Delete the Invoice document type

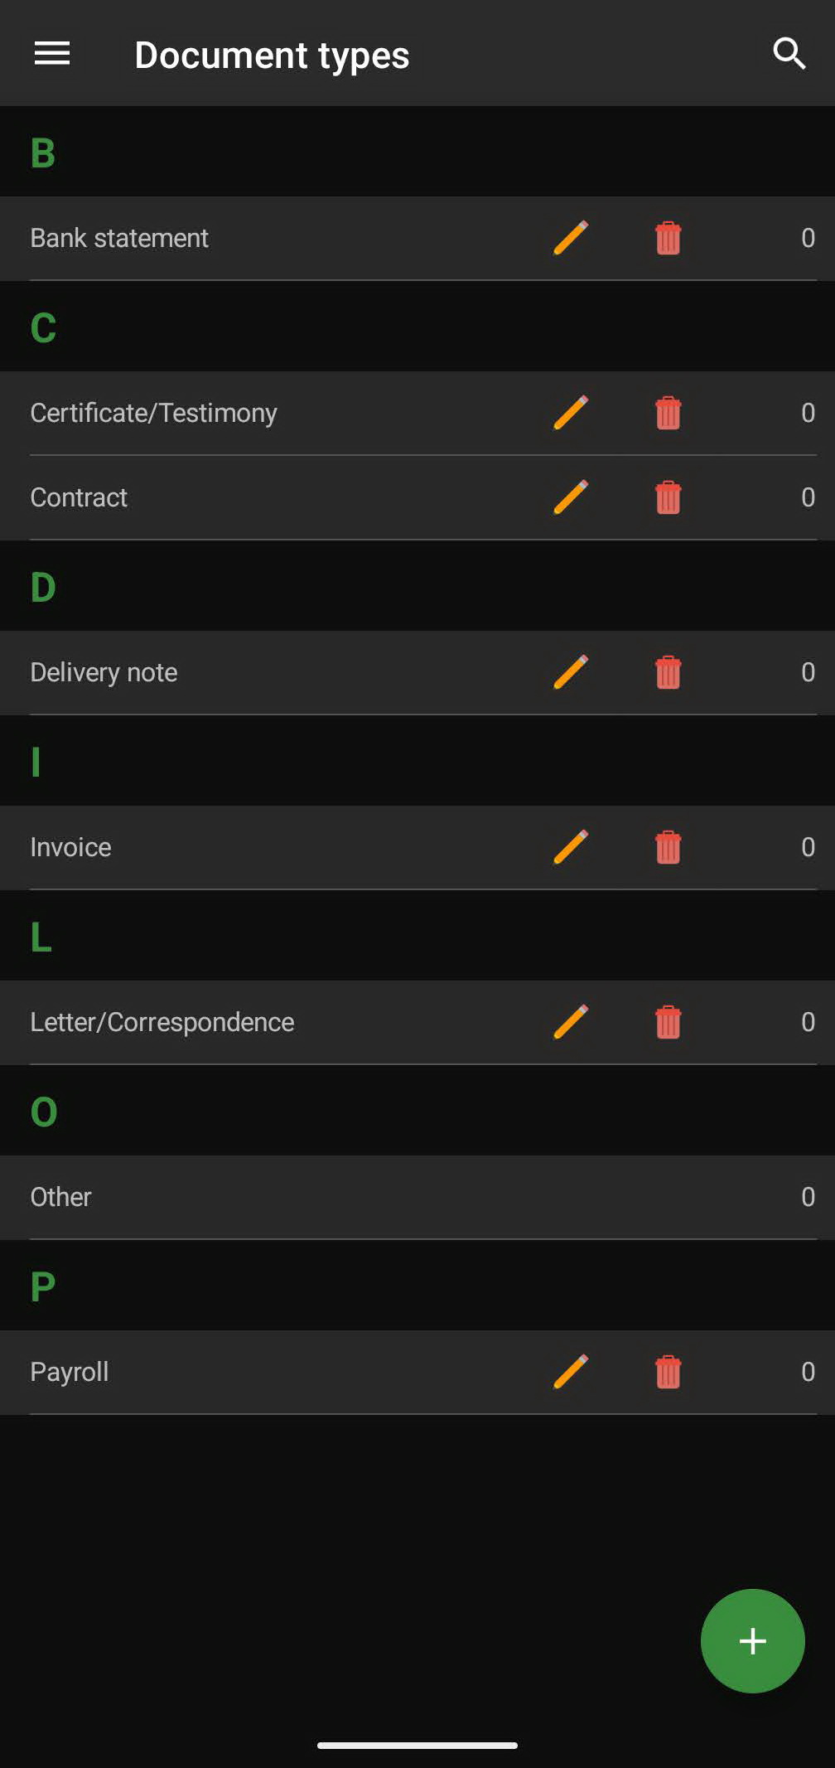pos(668,847)
